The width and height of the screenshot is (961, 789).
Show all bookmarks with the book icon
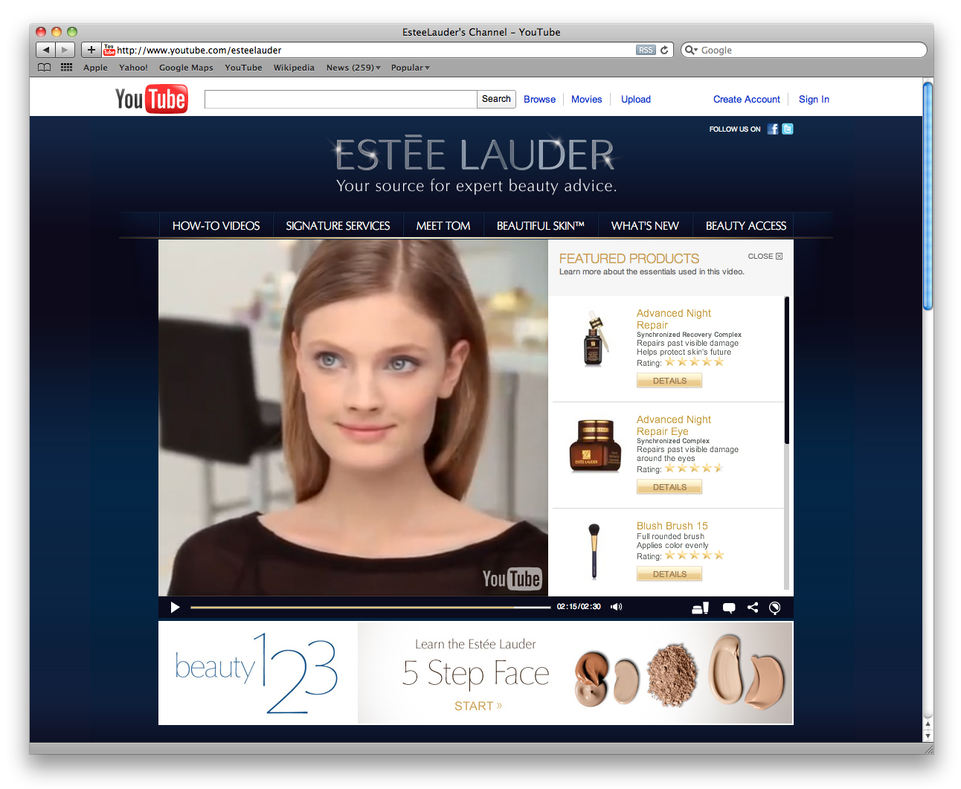tap(45, 68)
